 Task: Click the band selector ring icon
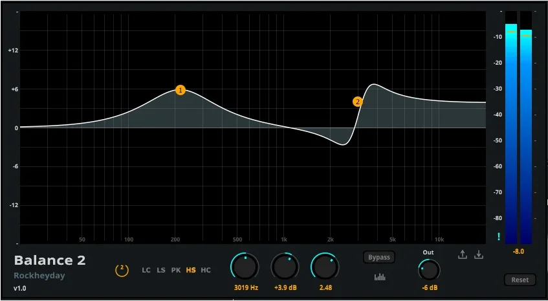tap(122, 270)
